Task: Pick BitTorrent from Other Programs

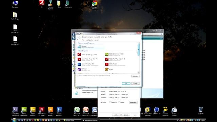Action: (84, 69)
